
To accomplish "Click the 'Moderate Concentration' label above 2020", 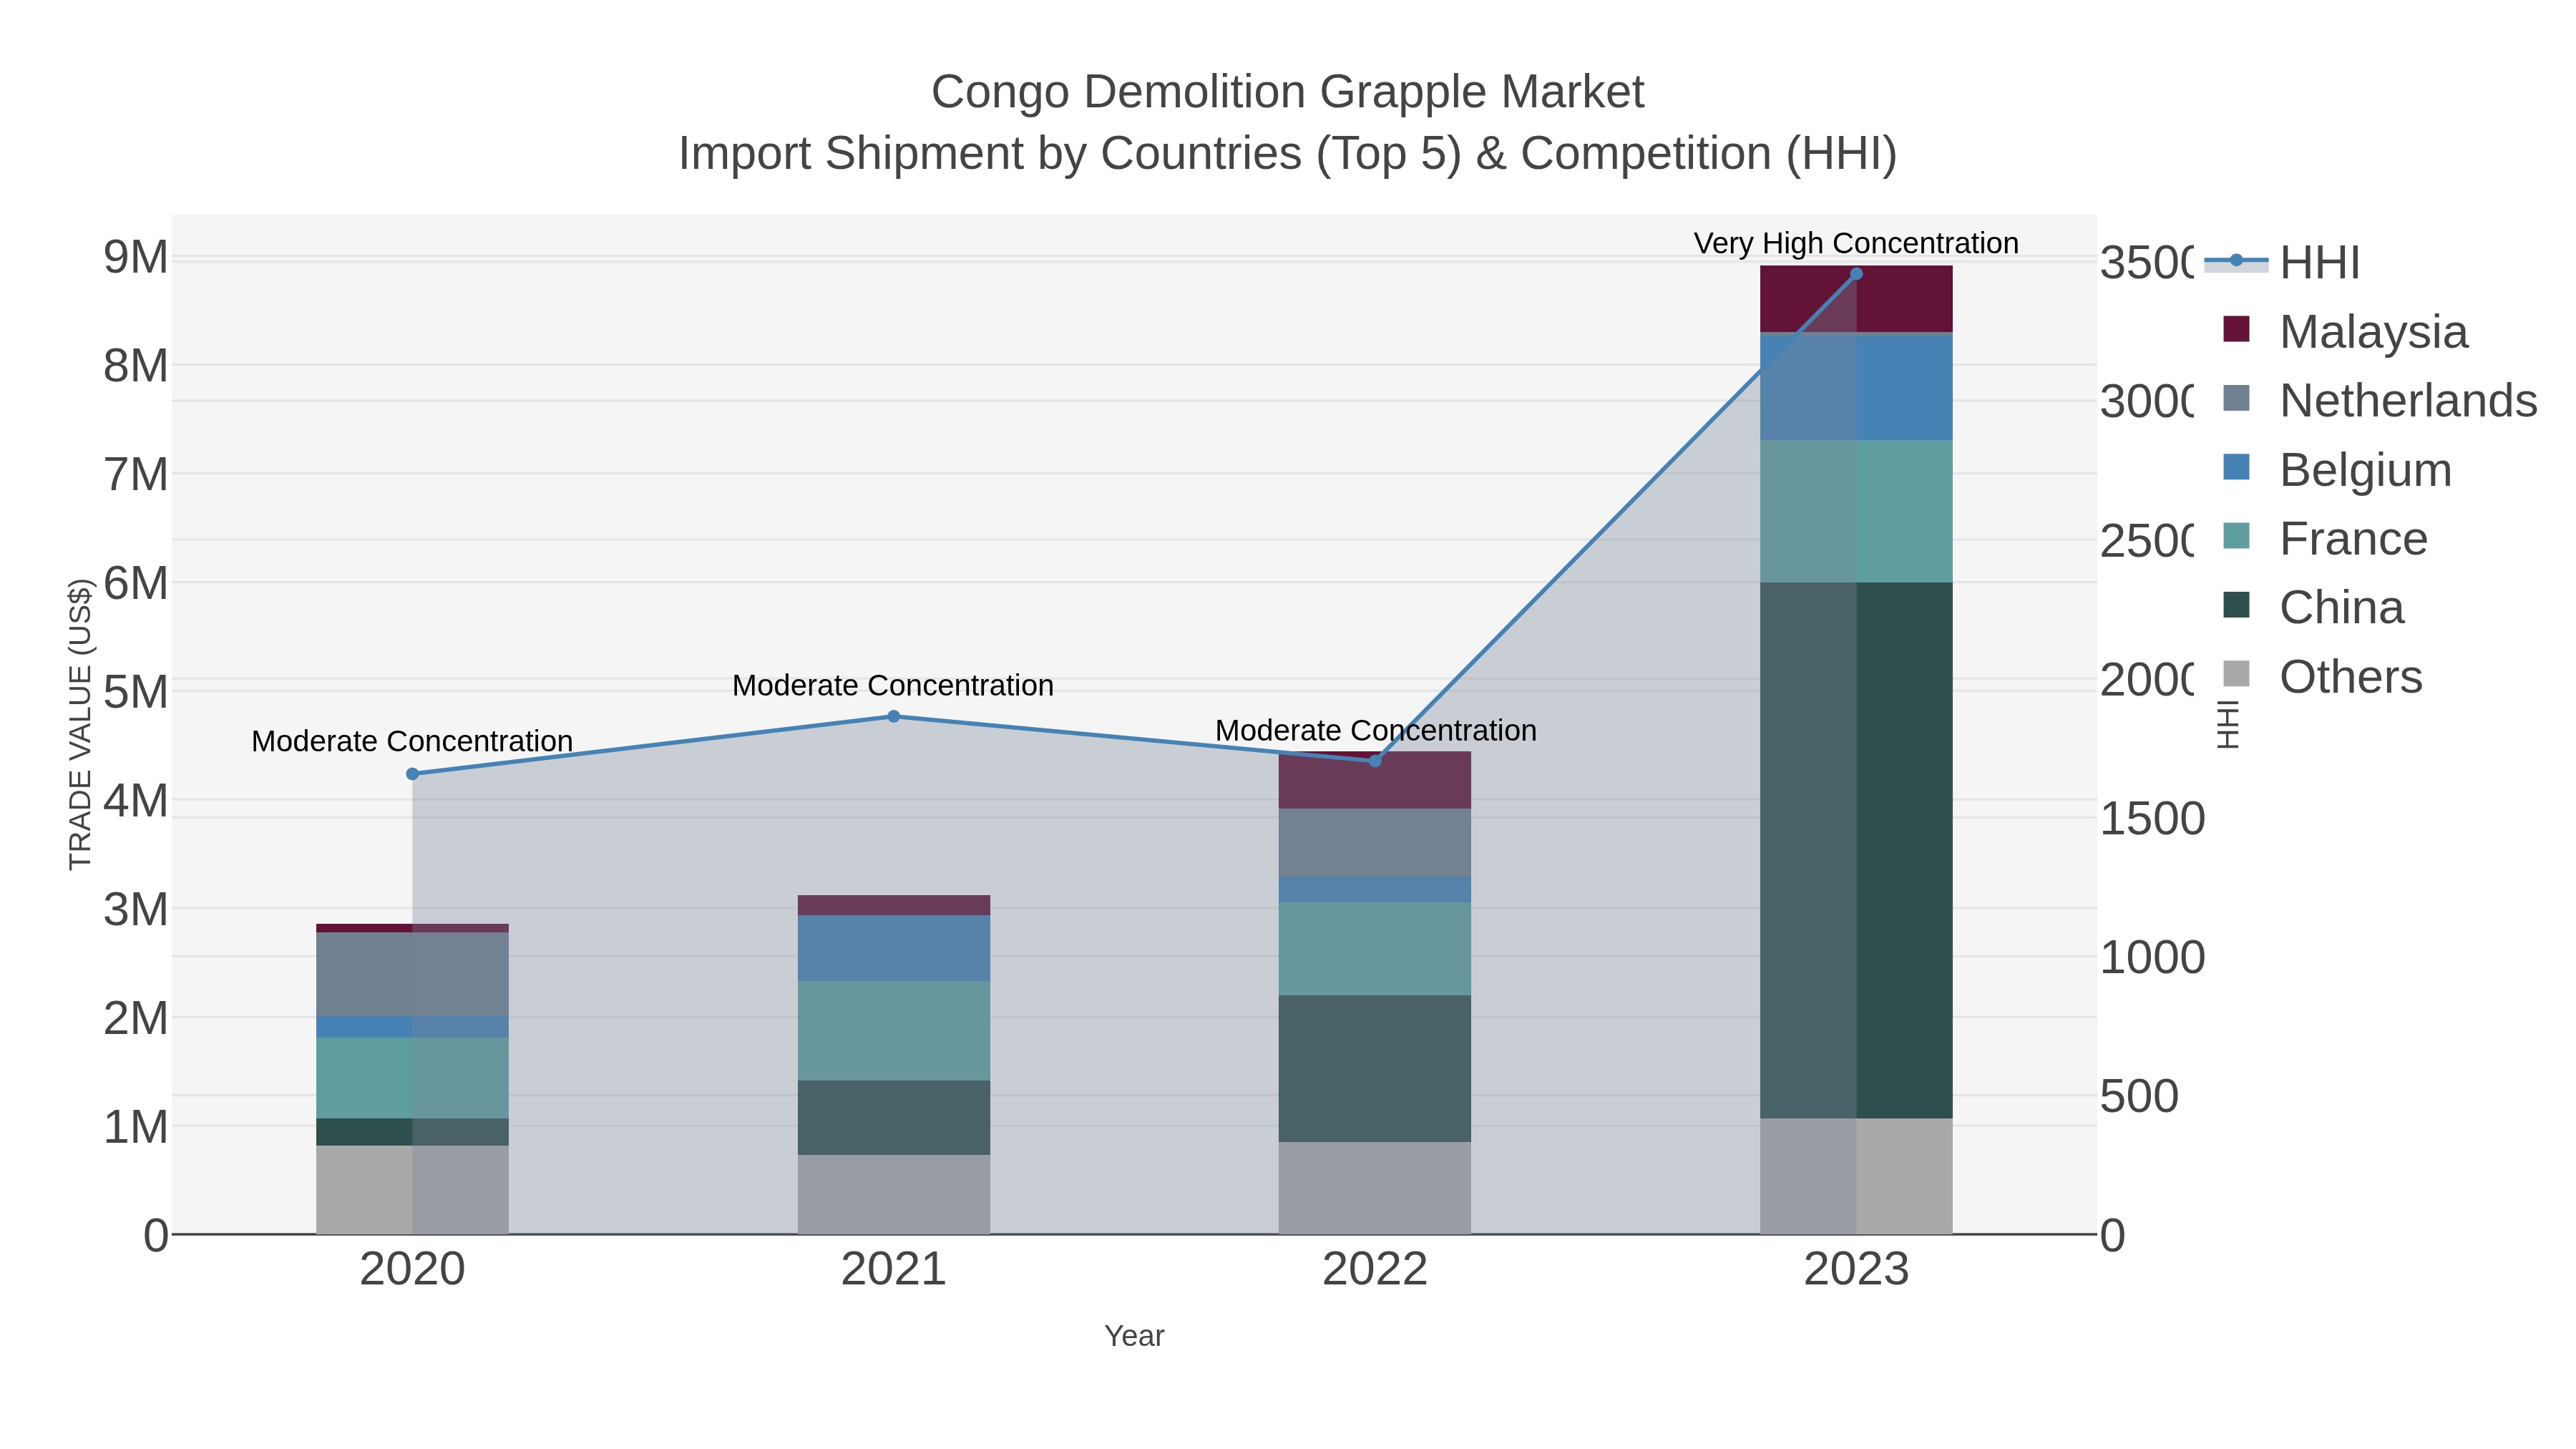I will pyautogui.click(x=412, y=741).
